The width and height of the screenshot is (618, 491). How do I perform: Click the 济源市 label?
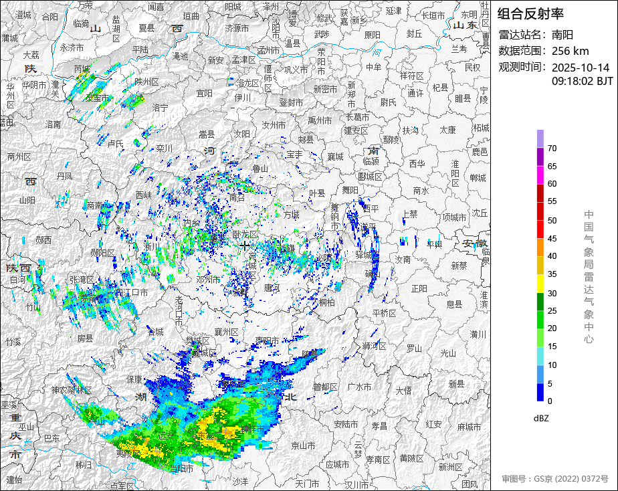(237, 28)
